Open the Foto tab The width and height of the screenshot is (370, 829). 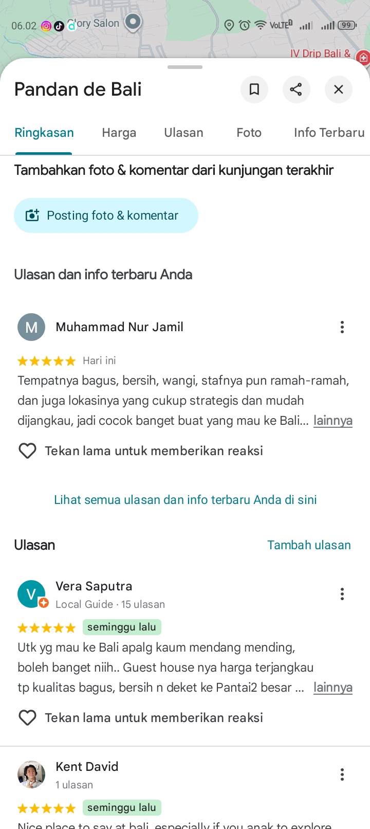[249, 133]
